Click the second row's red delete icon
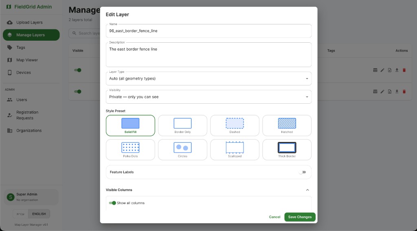 coord(404,92)
